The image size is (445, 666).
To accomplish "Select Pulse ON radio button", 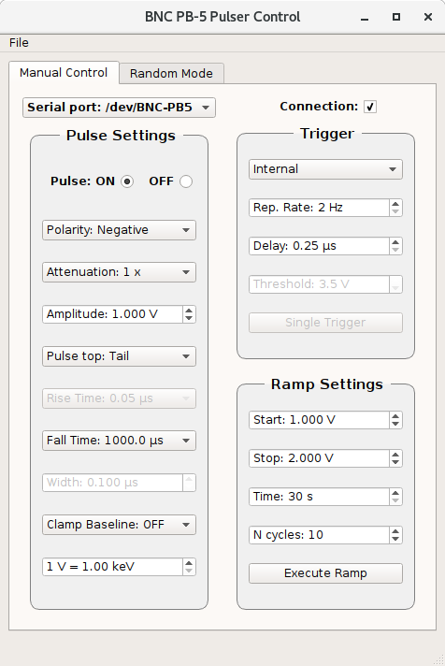I will (x=127, y=181).
